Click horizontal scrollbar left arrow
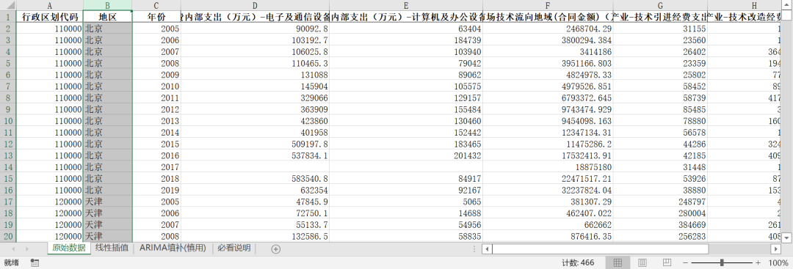Screen dimensions: 793x269 (x=487, y=248)
